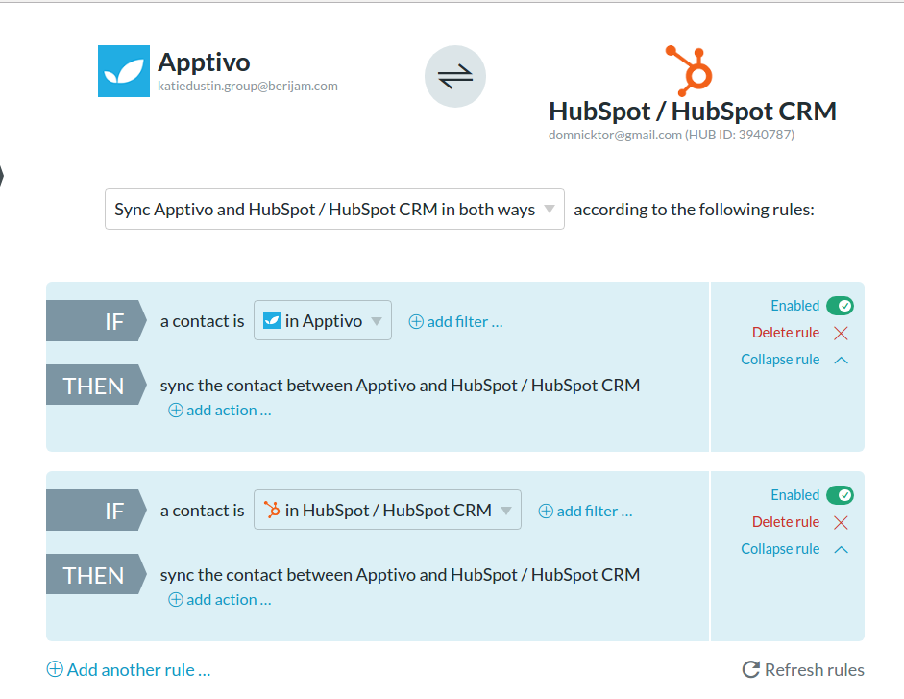Viewport: 904px width, 699px height.
Task: Click the two-way sync arrows icon
Action: coord(455,76)
